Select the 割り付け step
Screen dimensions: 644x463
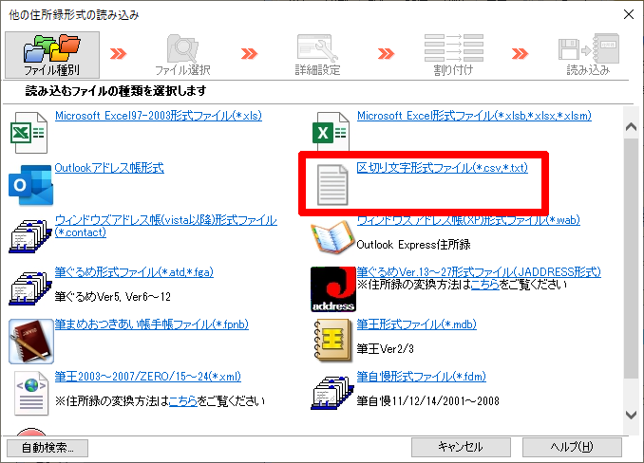[453, 55]
